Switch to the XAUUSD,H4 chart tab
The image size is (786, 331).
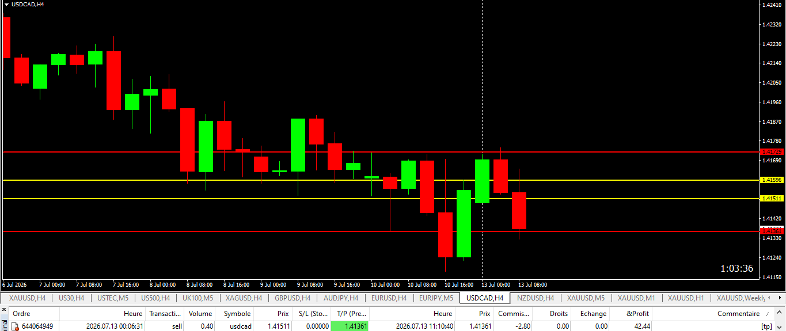(x=27, y=298)
